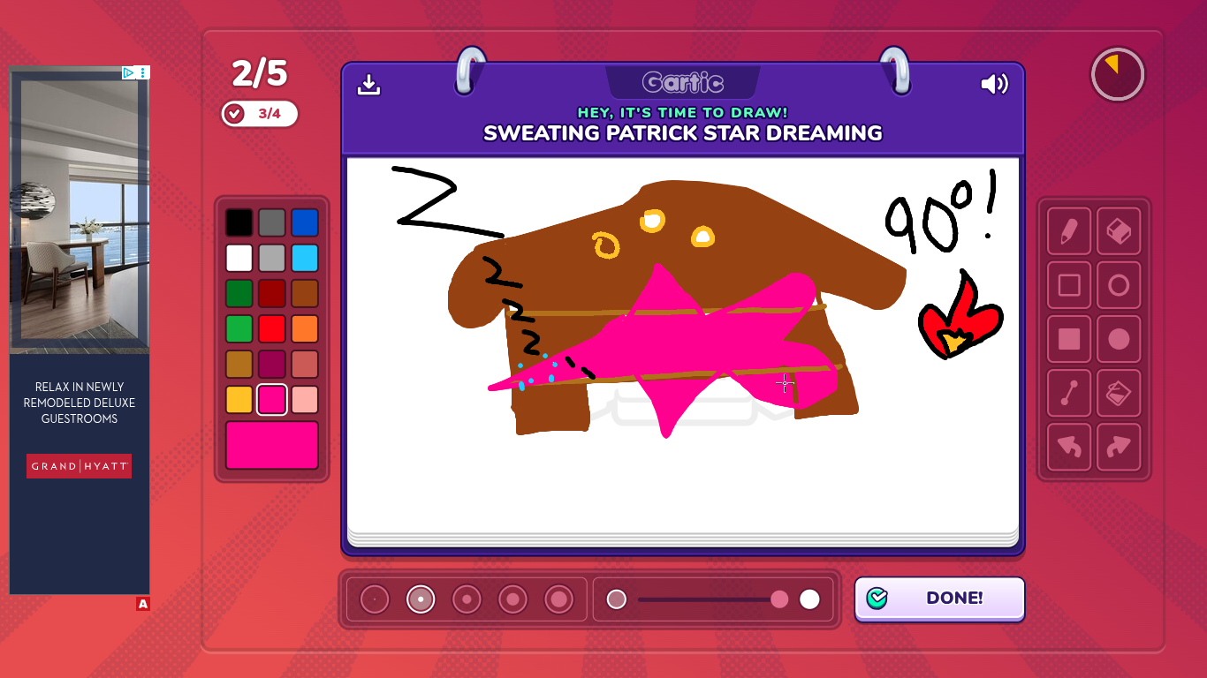Pick the white color swatch
Screen dimensions: 1207x678
[x=239, y=258]
